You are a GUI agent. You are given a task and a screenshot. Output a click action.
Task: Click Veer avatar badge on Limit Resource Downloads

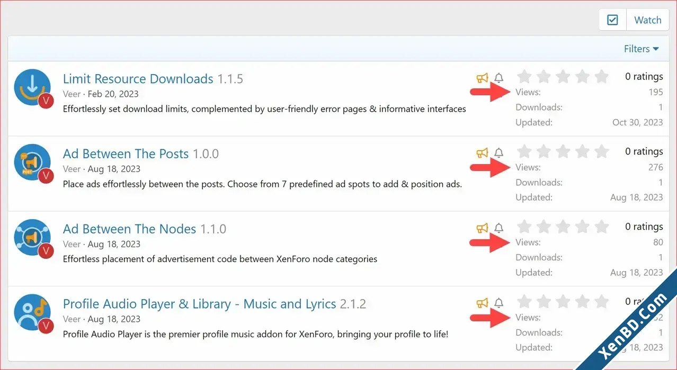[46, 101]
